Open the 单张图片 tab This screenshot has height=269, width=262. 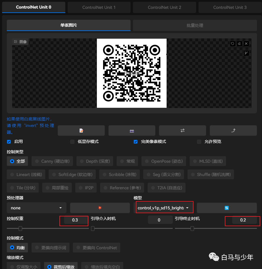69,25
